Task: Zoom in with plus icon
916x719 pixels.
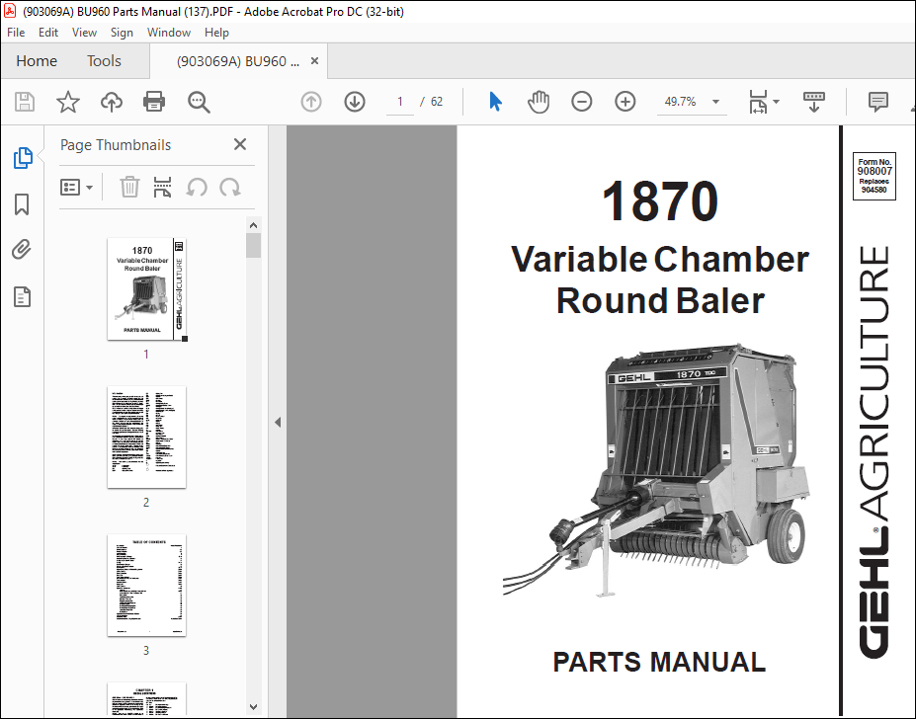Action: [x=625, y=102]
